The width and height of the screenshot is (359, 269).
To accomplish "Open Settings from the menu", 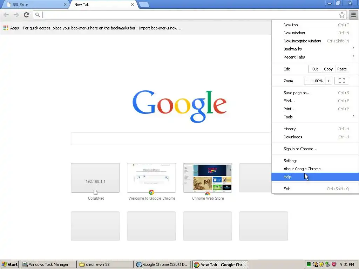I will [x=315, y=160].
